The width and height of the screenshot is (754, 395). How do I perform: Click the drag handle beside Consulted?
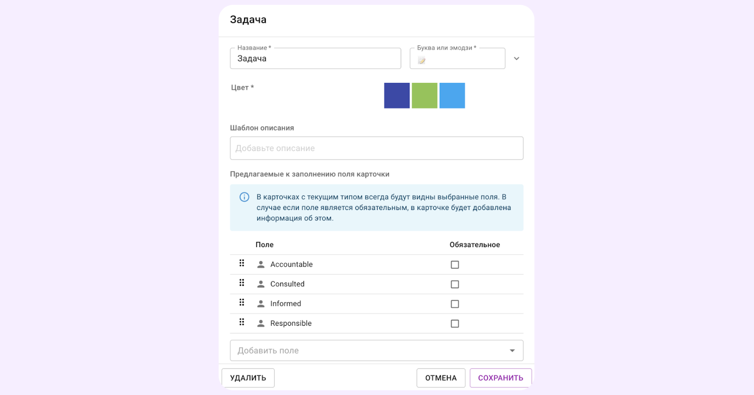click(x=242, y=283)
